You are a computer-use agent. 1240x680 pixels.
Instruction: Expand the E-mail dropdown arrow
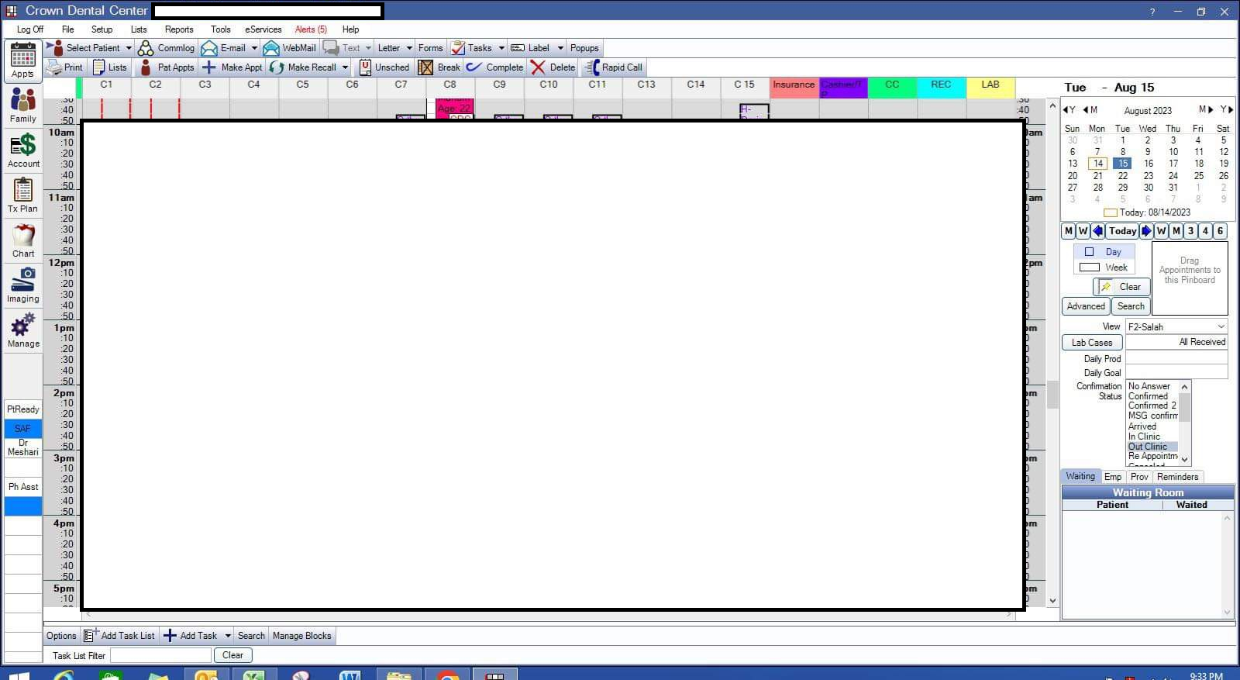point(254,48)
